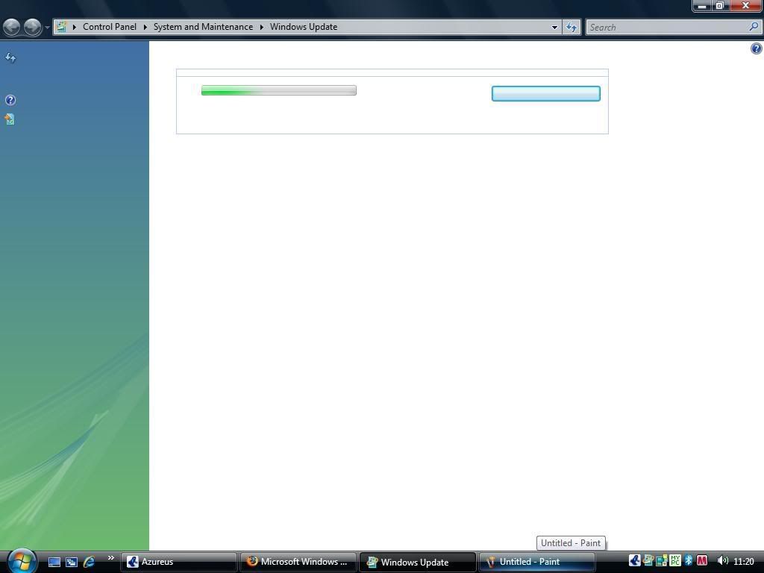Click the question mark icon in sidebar
The width and height of the screenshot is (764, 573).
[x=10, y=100]
